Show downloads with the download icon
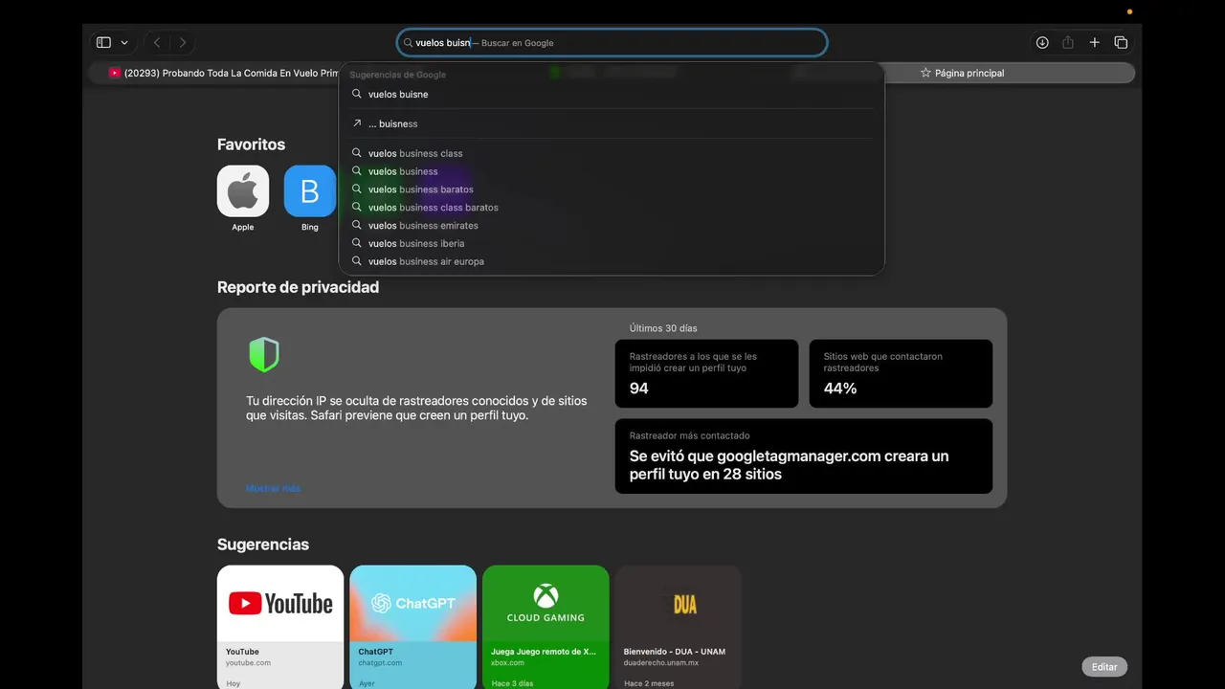The image size is (1225, 689). (x=1042, y=42)
